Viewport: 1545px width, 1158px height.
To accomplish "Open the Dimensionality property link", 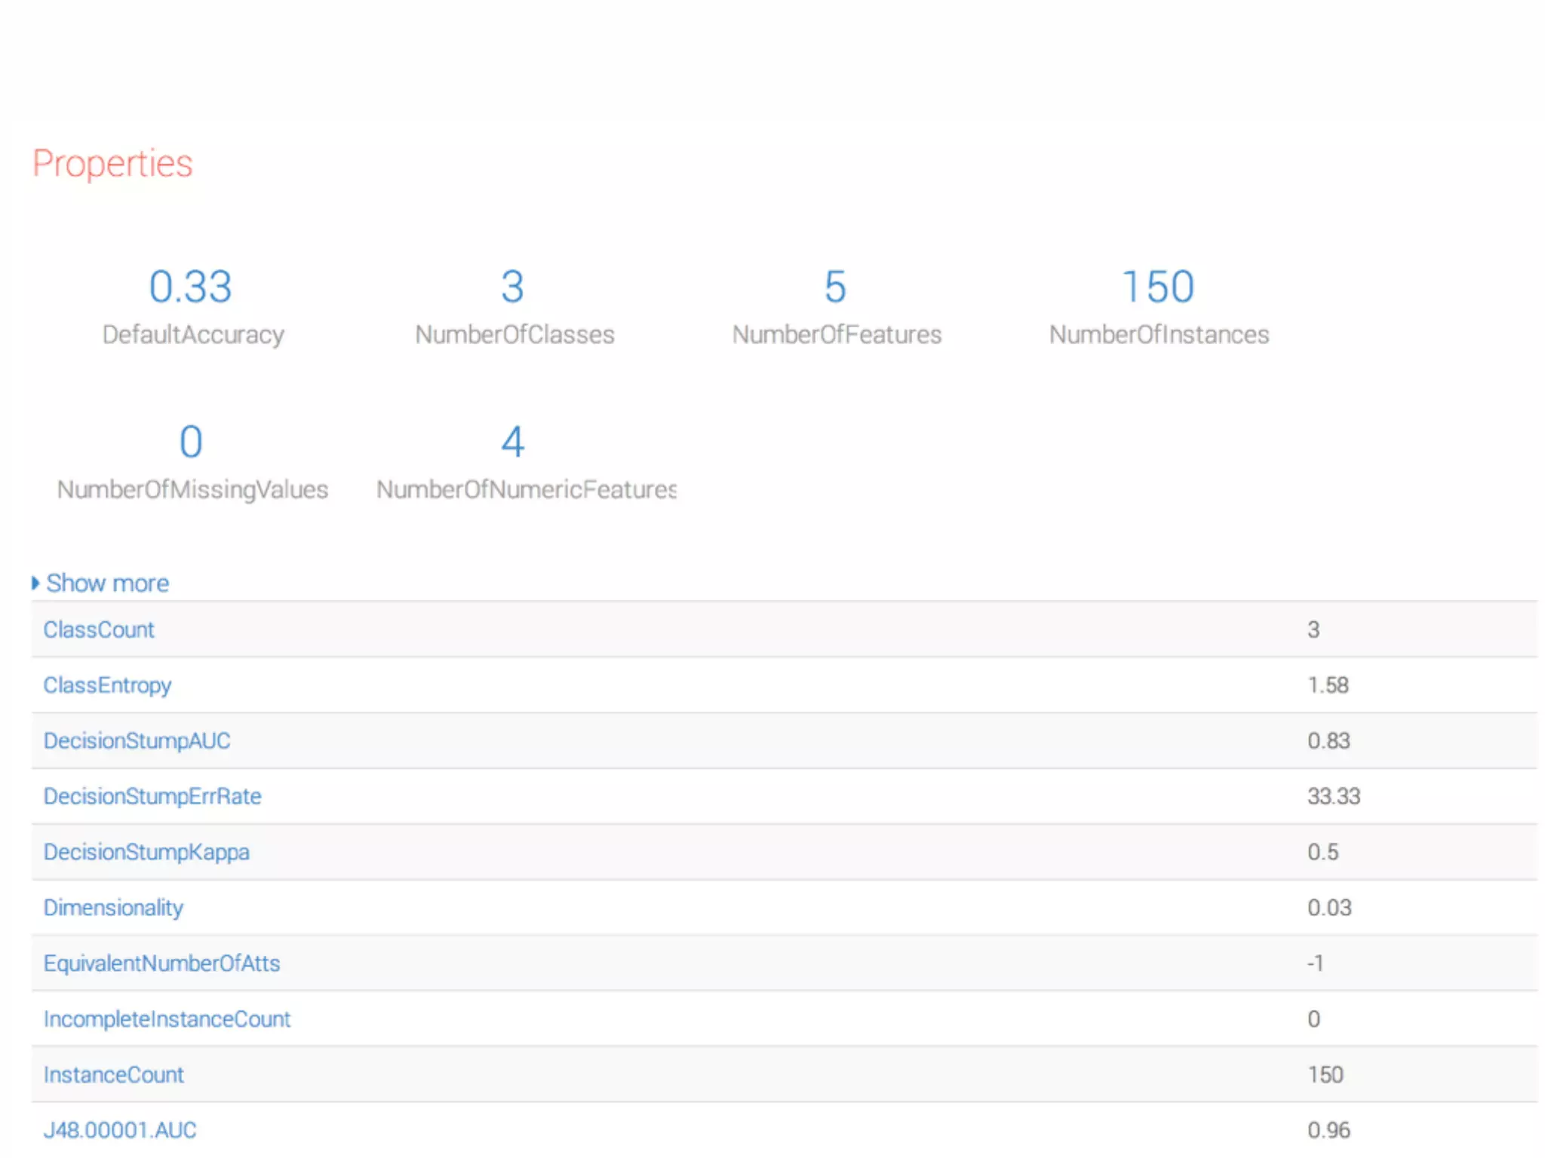I will click(113, 908).
